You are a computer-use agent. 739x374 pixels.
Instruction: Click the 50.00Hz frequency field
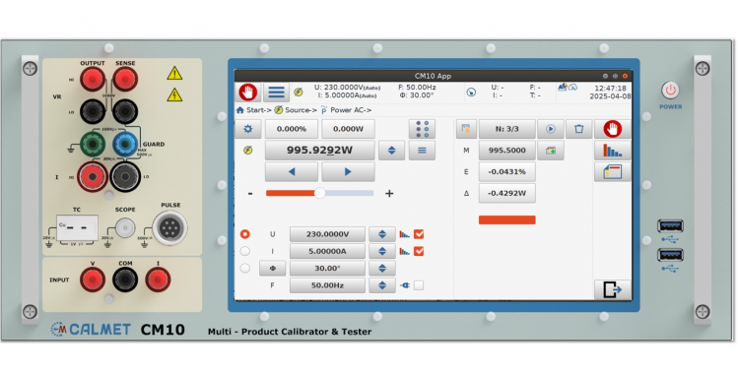point(327,285)
